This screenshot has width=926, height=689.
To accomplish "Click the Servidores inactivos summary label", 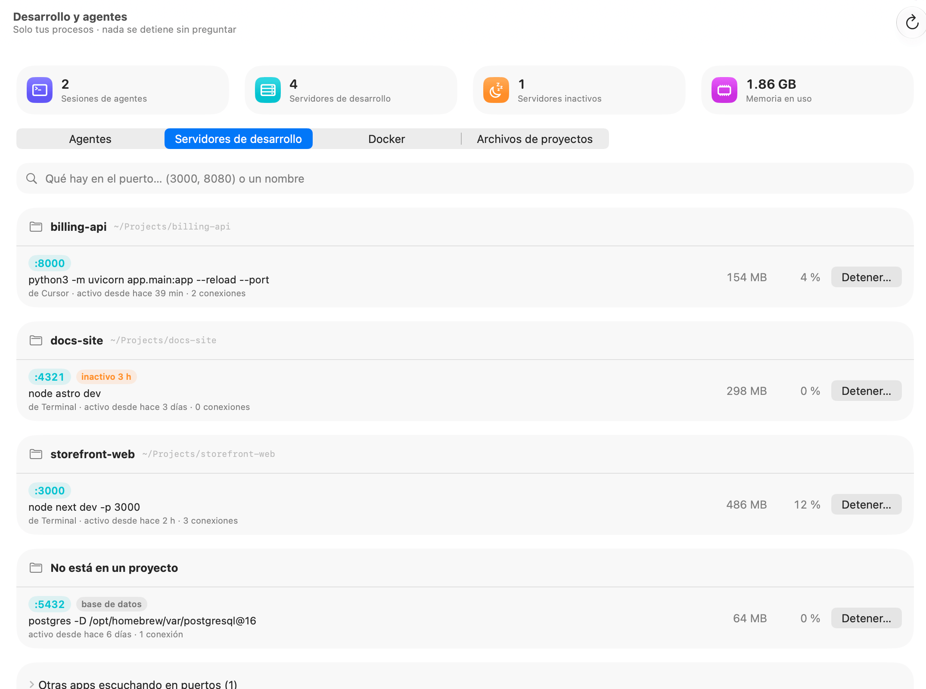I will tap(559, 99).
